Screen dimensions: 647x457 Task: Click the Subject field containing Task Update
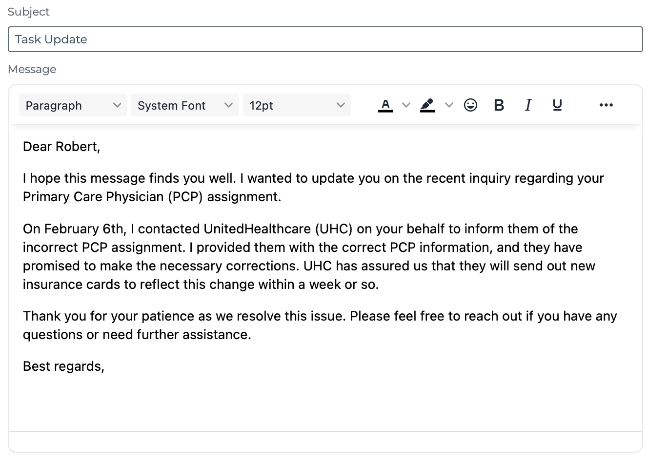tap(325, 39)
